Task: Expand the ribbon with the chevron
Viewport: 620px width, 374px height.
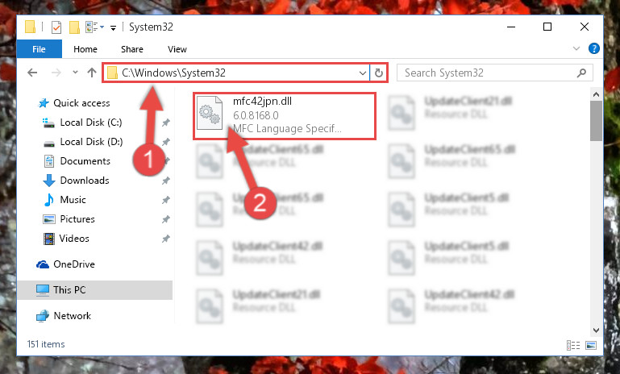Action: pyautogui.click(x=576, y=48)
